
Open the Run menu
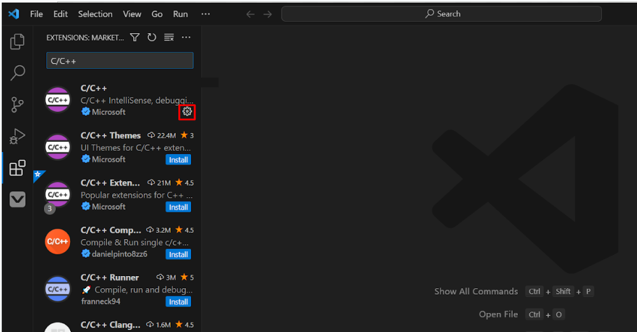(x=180, y=14)
